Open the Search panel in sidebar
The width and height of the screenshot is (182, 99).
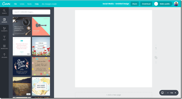point(4,12)
